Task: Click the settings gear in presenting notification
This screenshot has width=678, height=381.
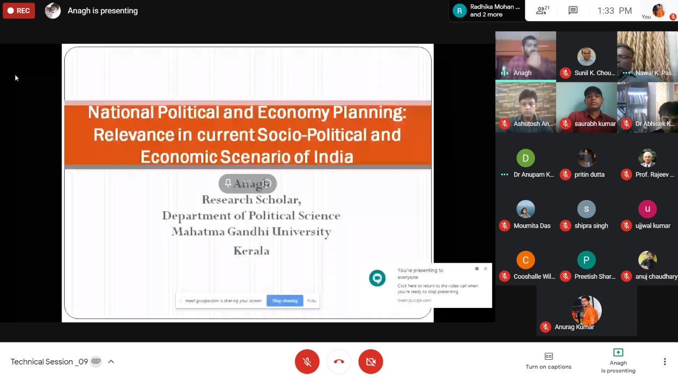Action: [x=477, y=269]
